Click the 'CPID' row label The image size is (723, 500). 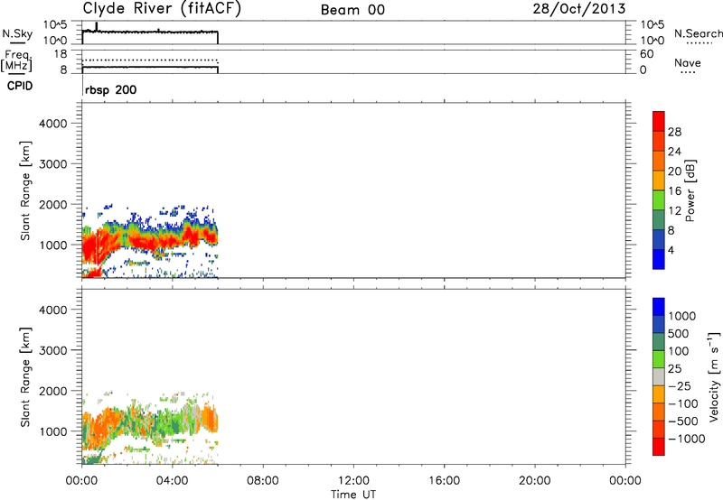click(20, 86)
